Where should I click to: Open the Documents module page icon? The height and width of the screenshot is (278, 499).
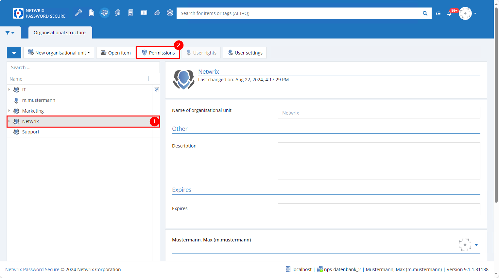click(92, 13)
